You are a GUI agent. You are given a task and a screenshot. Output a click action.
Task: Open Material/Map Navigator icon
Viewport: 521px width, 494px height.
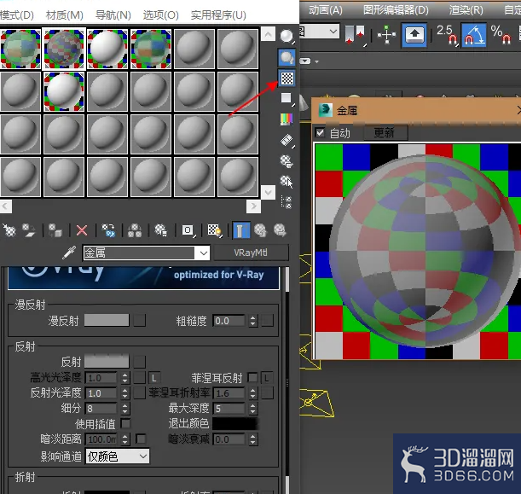287,202
